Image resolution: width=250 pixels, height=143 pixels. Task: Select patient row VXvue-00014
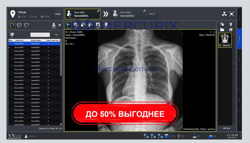[34, 92]
